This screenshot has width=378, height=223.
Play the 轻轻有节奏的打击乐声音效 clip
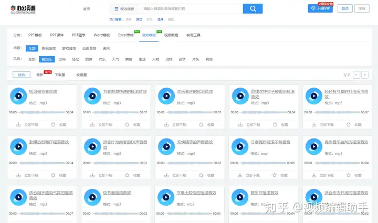[x=314, y=96]
